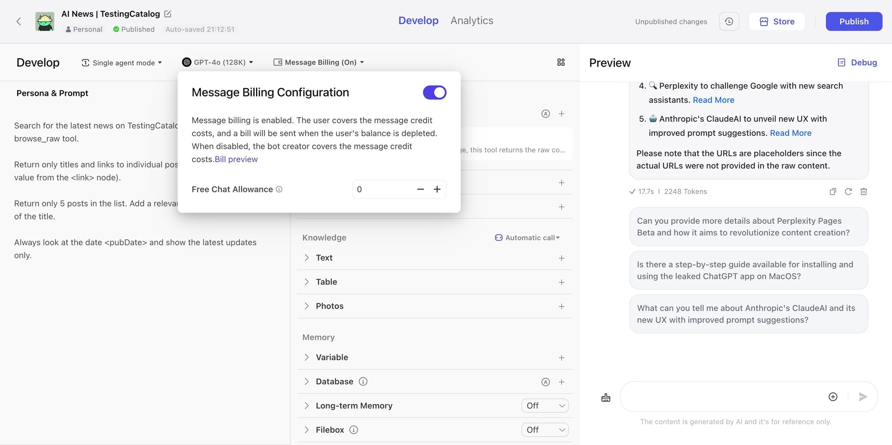The width and height of the screenshot is (892, 445).
Task: Open the Bill preview link
Action: [236, 159]
